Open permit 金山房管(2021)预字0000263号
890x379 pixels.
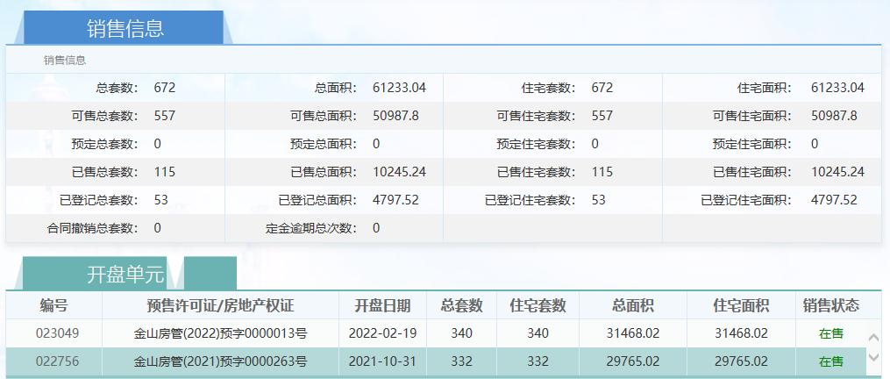pos(220,361)
